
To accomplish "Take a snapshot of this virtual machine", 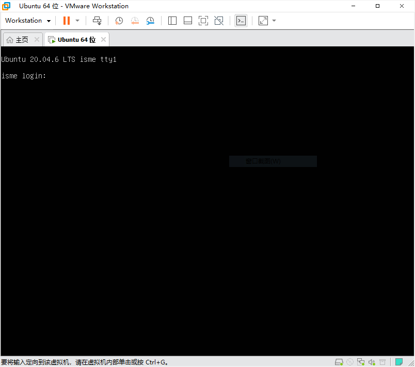I will click(x=119, y=21).
